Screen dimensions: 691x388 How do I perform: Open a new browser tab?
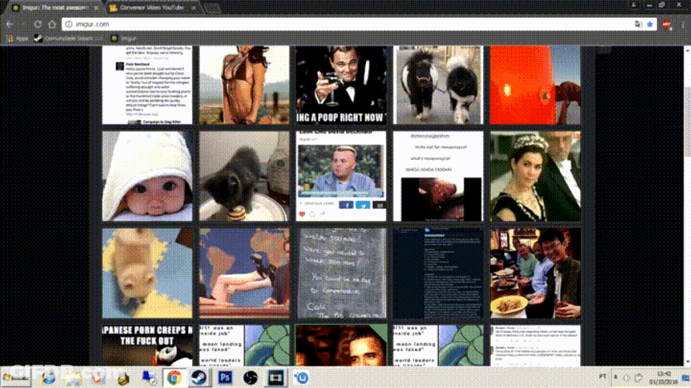click(x=212, y=8)
